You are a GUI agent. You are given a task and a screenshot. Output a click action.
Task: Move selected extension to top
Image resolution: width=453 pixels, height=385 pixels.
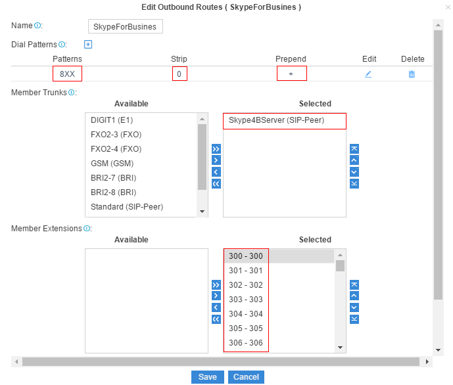[x=354, y=285]
